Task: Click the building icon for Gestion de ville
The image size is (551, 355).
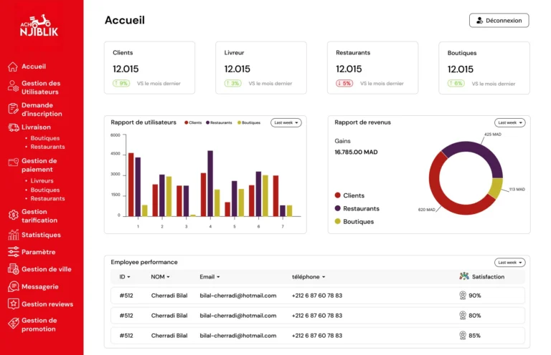Action: (14, 269)
